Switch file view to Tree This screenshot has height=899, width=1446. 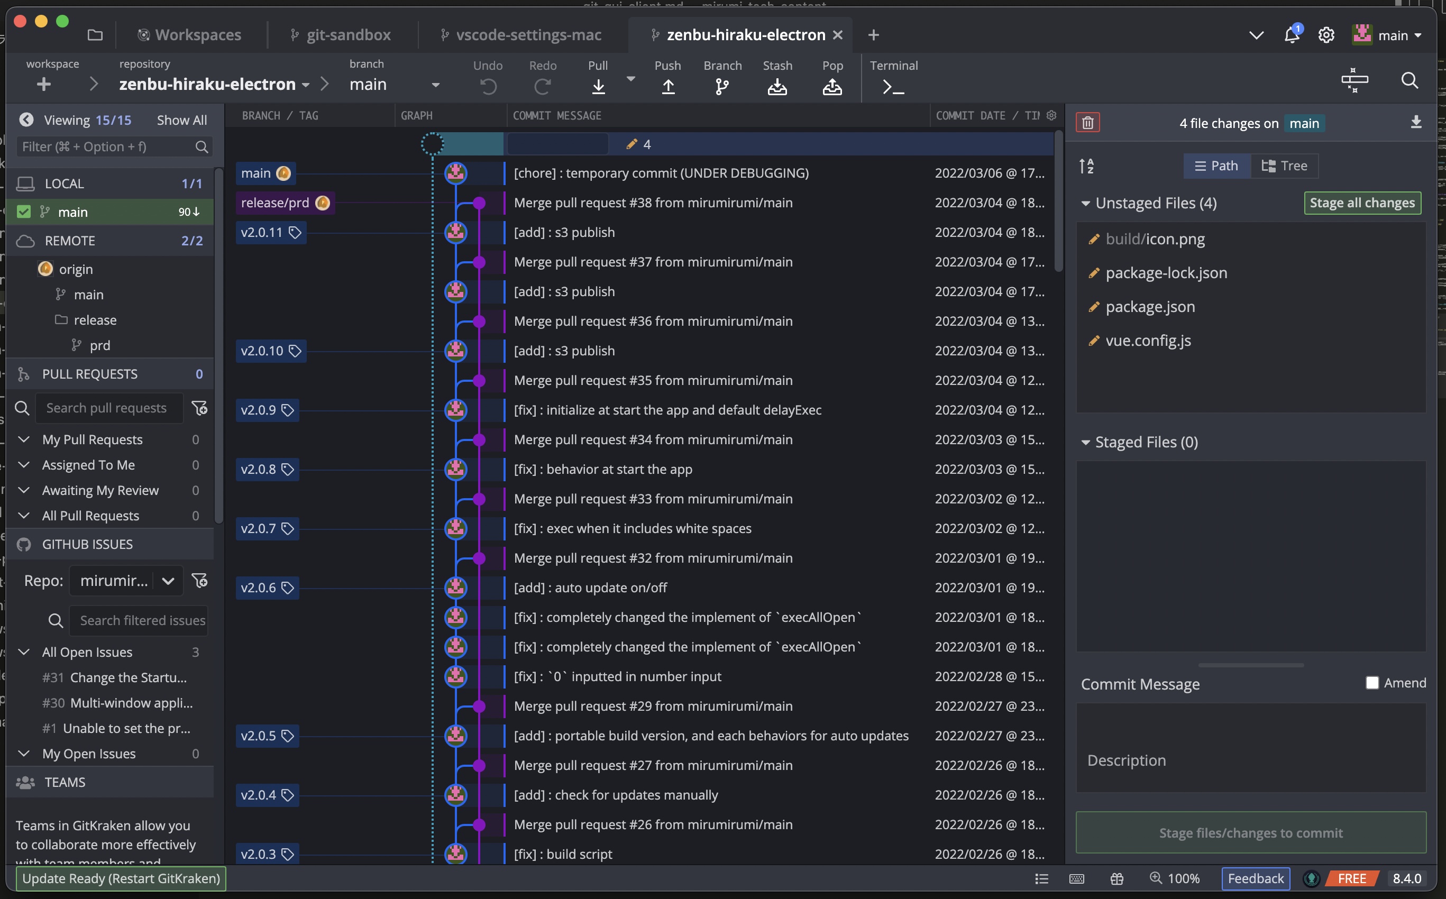click(x=1284, y=166)
